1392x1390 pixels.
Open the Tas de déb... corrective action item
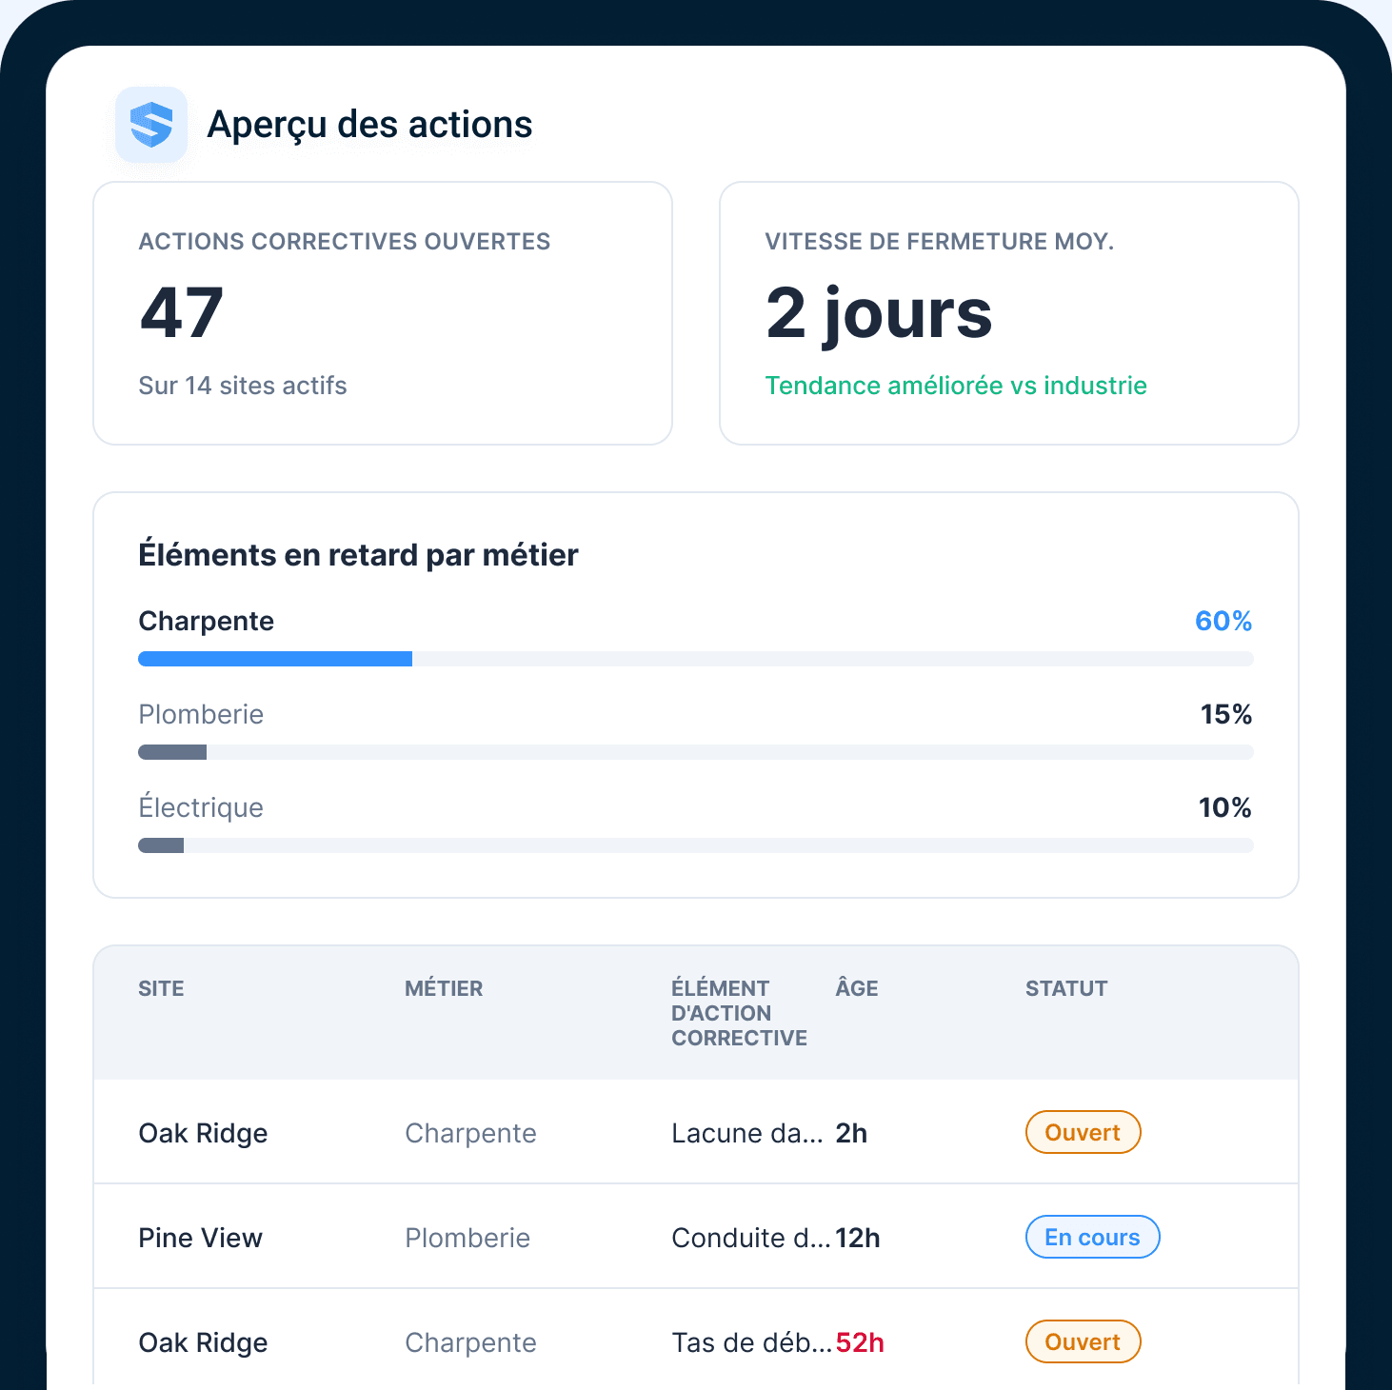[x=752, y=1342]
